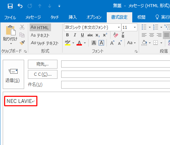
Task: Select the Format Painter brush
Action: tap(22, 43)
